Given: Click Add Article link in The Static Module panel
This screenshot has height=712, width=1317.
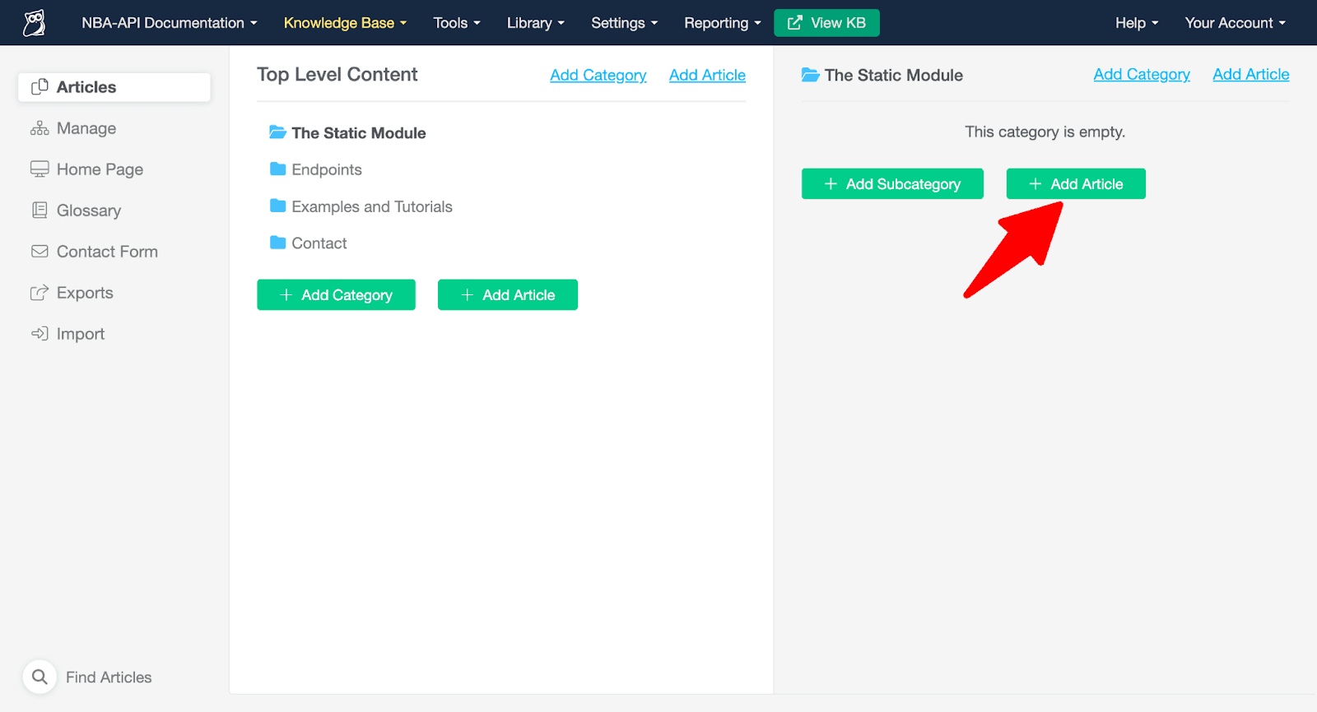Looking at the screenshot, I should coord(1251,74).
